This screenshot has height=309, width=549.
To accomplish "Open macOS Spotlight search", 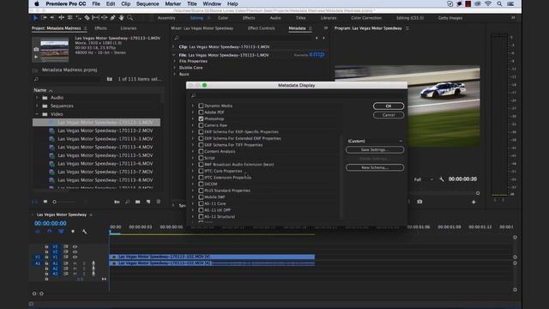I will click(499, 3).
